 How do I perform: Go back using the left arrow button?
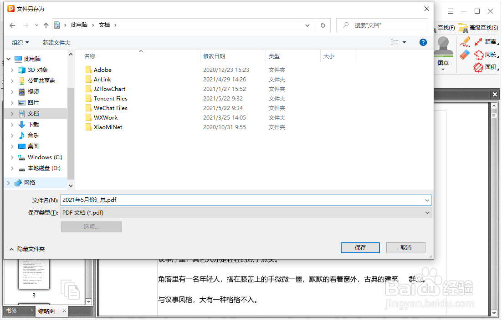tap(12, 25)
